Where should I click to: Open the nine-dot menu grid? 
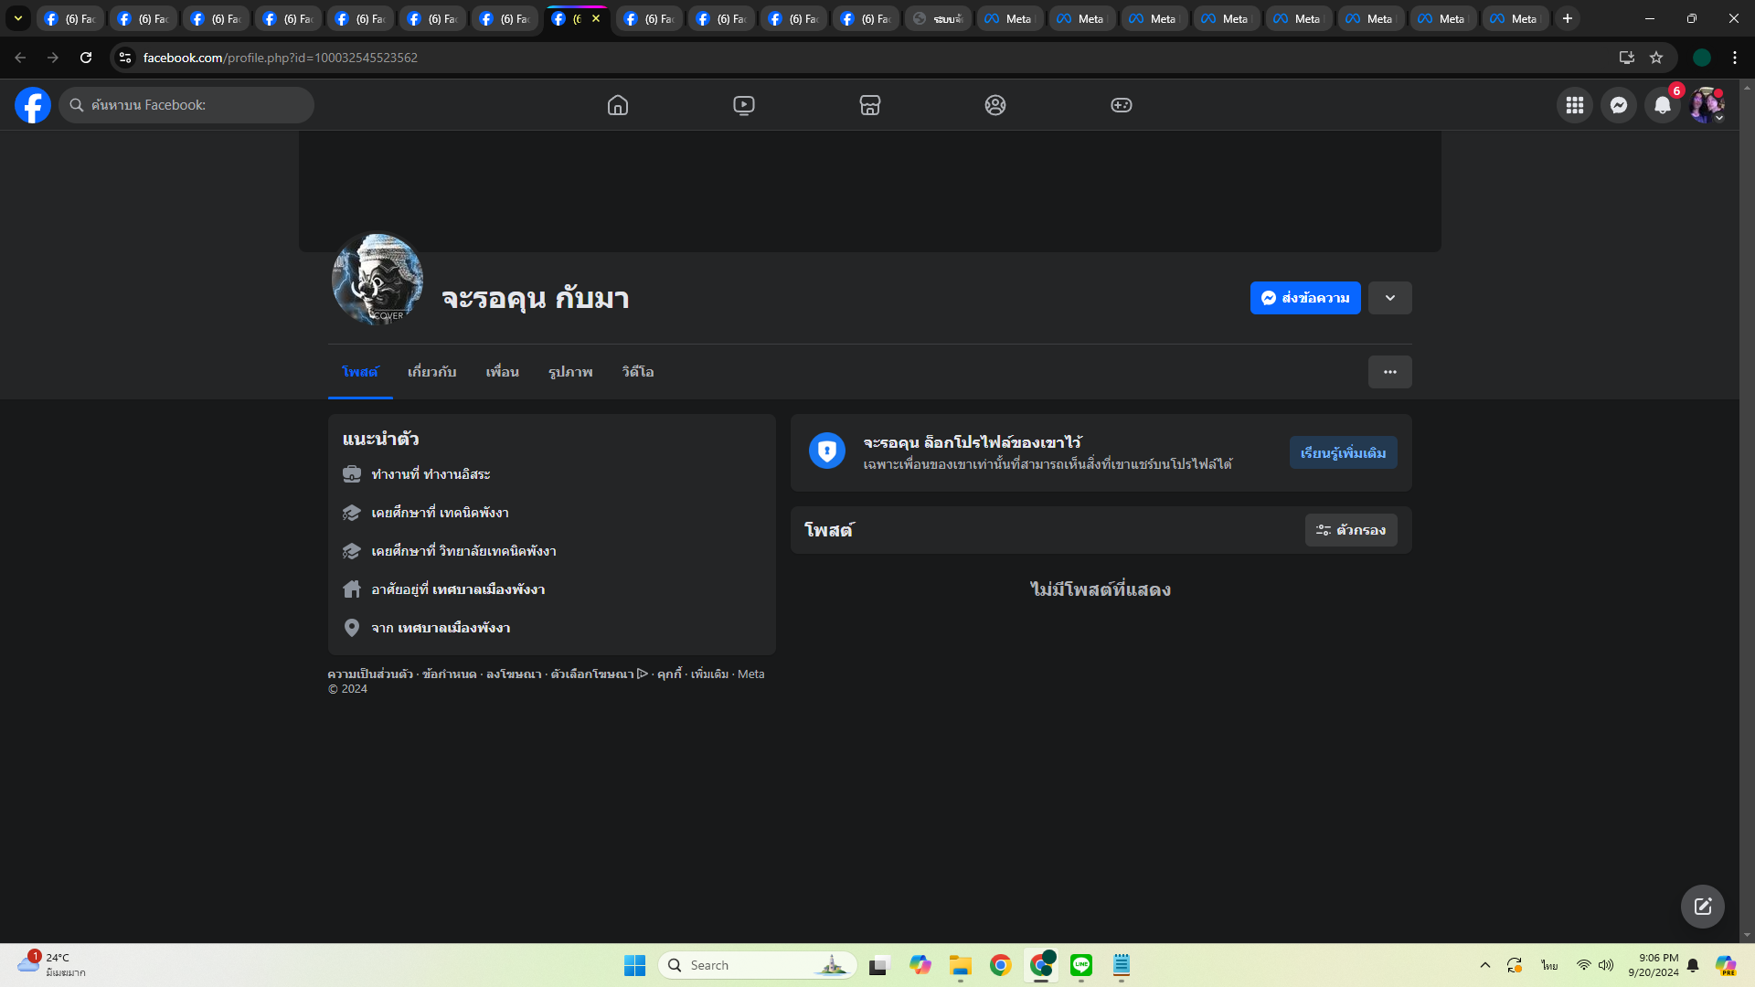point(1574,105)
